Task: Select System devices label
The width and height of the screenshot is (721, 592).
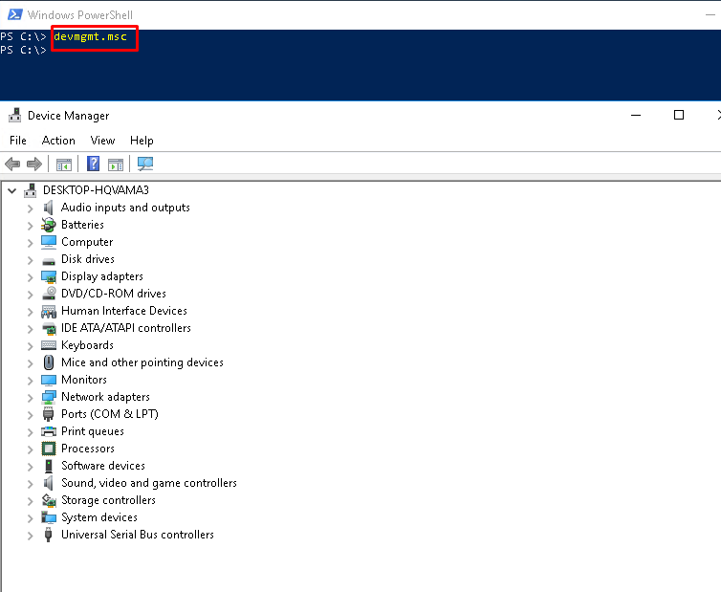Action: coord(99,517)
